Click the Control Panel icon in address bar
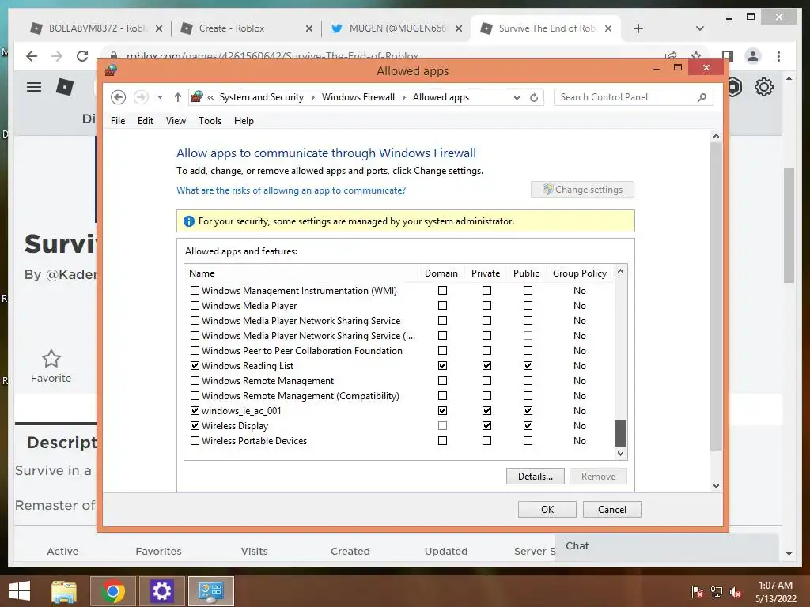The width and height of the screenshot is (810, 607). pyautogui.click(x=197, y=96)
